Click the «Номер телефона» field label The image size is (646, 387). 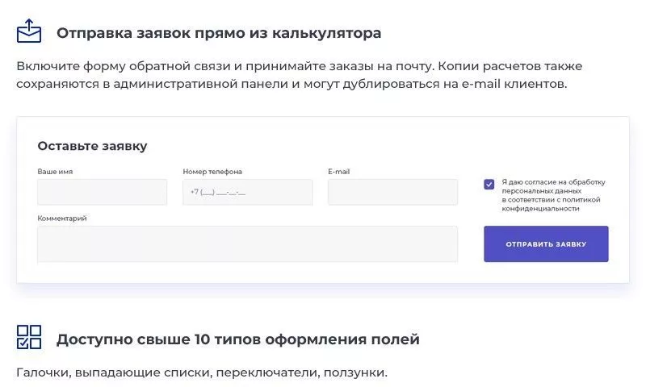(212, 172)
